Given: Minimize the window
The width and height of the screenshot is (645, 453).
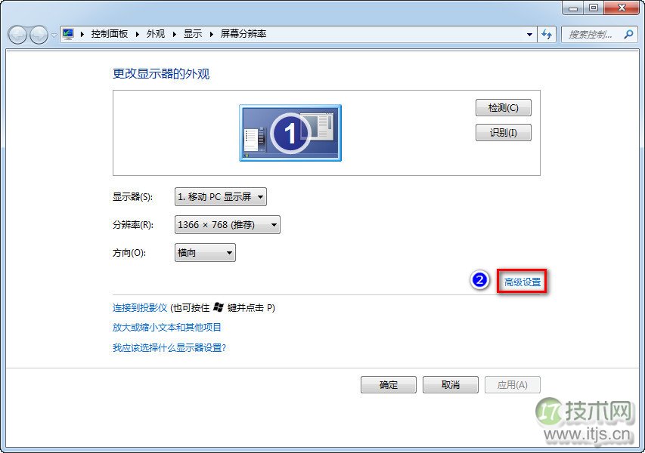Looking at the screenshot, I should 573,8.
